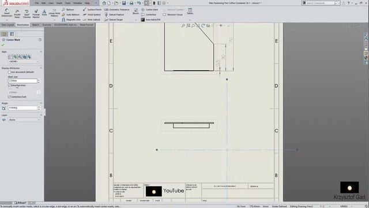Click the Search Commands field
This screenshot has width=369, height=208.
coord(321,3)
